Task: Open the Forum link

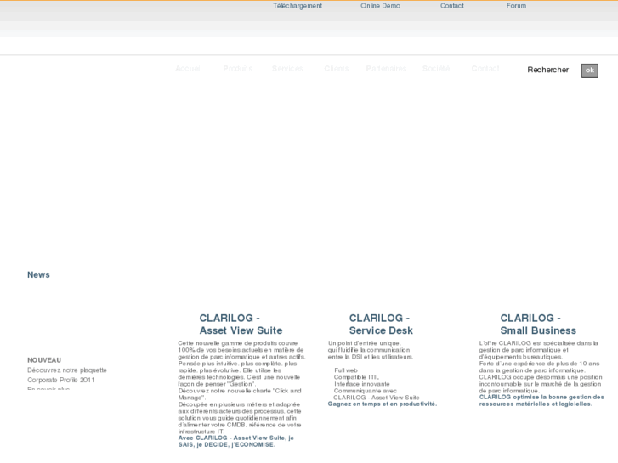Action: point(516,6)
